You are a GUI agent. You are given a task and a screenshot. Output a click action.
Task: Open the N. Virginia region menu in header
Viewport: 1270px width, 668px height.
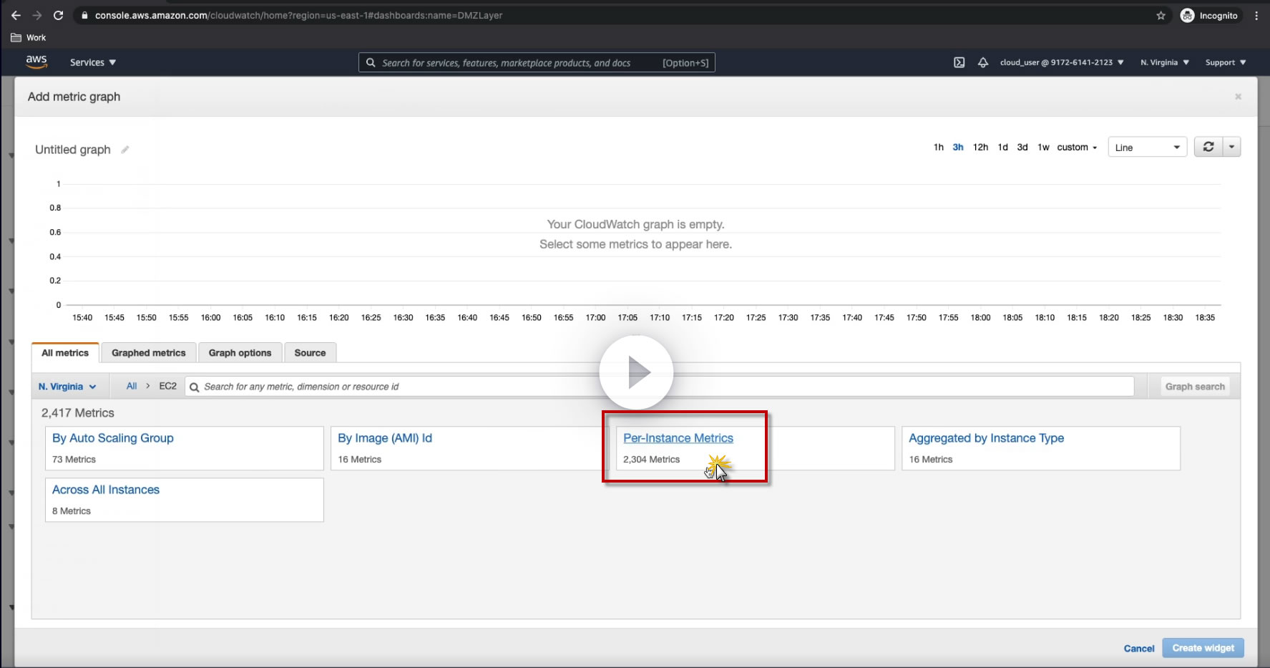coord(1165,62)
